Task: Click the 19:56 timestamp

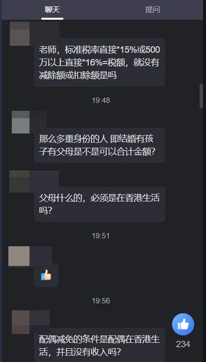Action: (x=101, y=301)
